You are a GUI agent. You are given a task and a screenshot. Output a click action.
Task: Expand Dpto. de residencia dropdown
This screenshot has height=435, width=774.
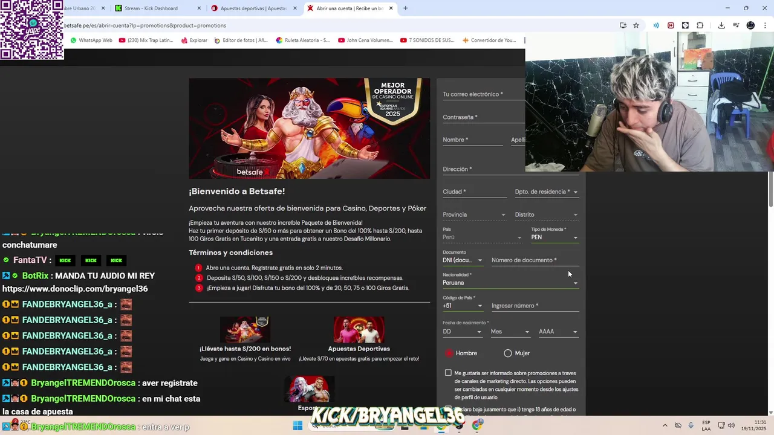coord(547,192)
